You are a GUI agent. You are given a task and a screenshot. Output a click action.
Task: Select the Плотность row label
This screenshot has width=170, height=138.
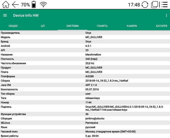pyautogui.click(x=7, y=59)
